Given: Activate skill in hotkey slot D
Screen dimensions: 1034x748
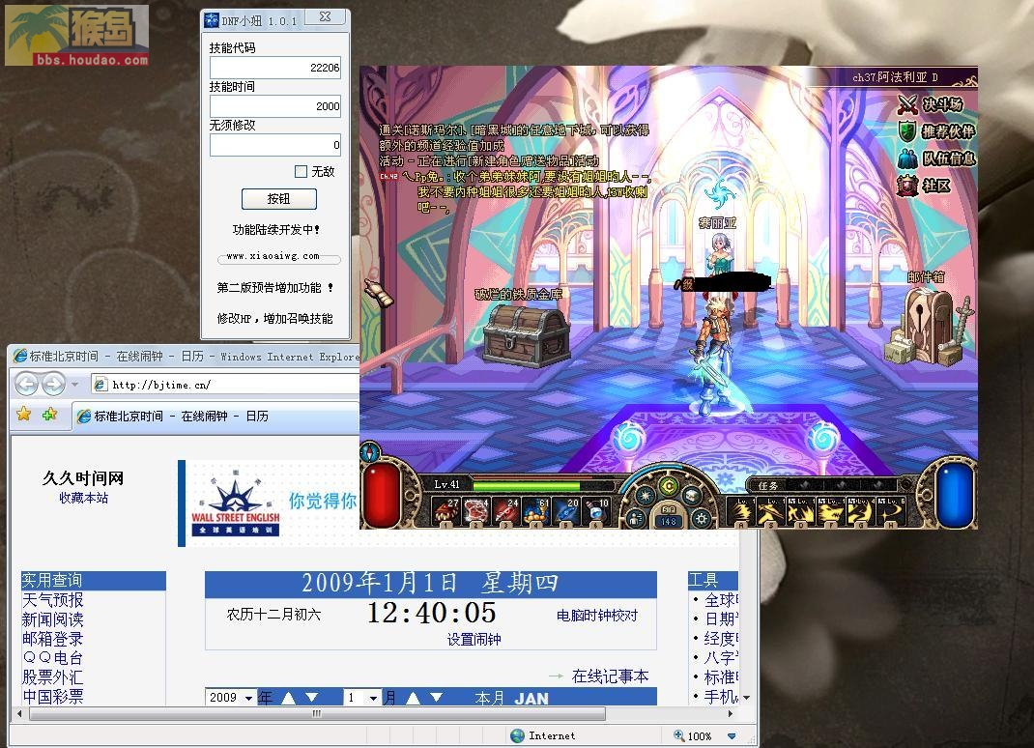Looking at the screenshot, I should coord(800,511).
